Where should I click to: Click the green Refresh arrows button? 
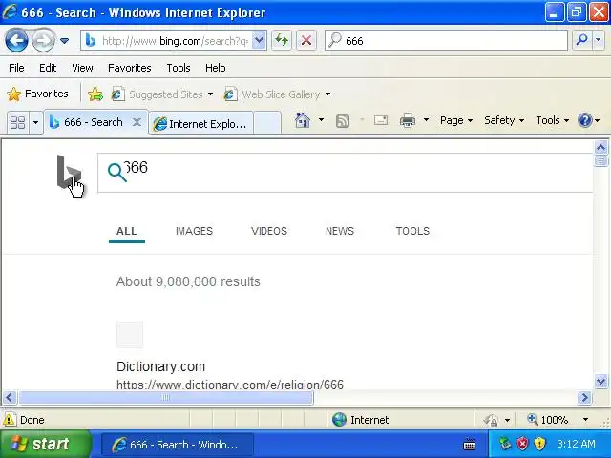[282, 40]
